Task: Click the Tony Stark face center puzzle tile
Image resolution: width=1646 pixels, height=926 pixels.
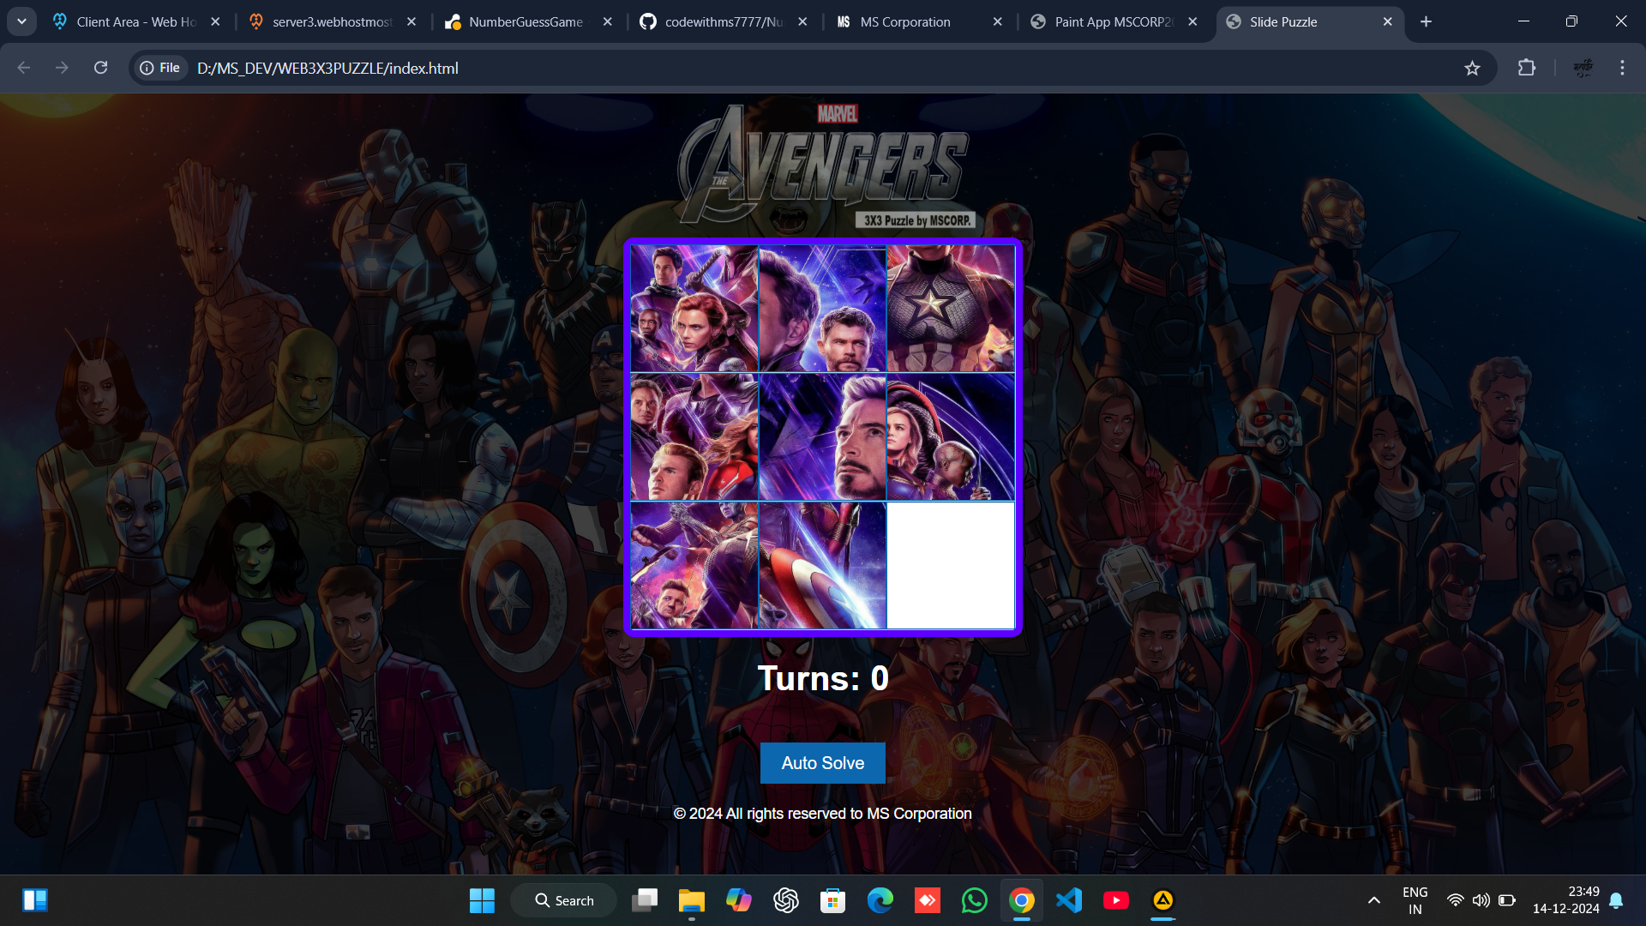Action: click(822, 437)
